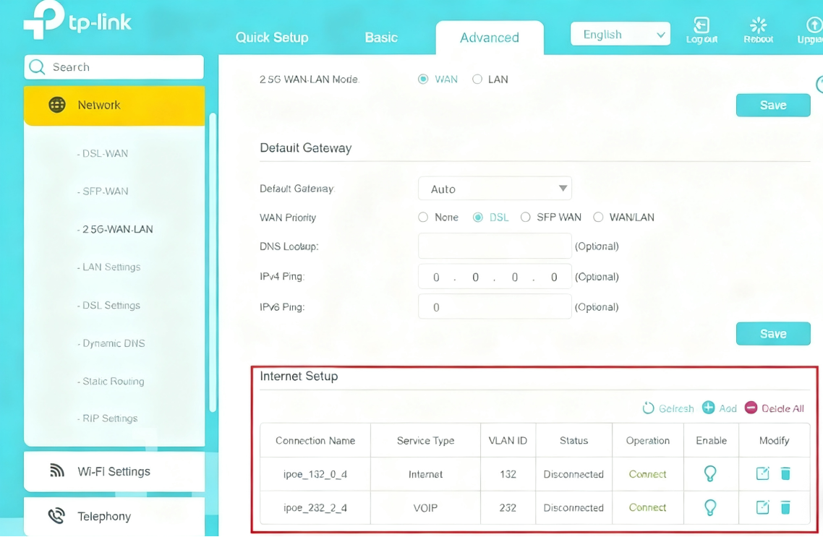Image resolution: width=823 pixels, height=537 pixels.
Task: Click Connect link for ipoe_132_0_4
Action: pyautogui.click(x=647, y=474)
